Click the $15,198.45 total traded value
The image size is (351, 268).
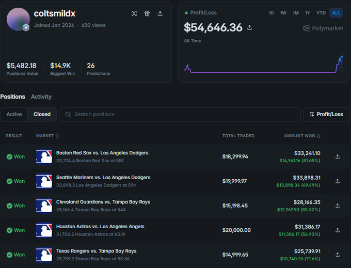click(235, 206)
